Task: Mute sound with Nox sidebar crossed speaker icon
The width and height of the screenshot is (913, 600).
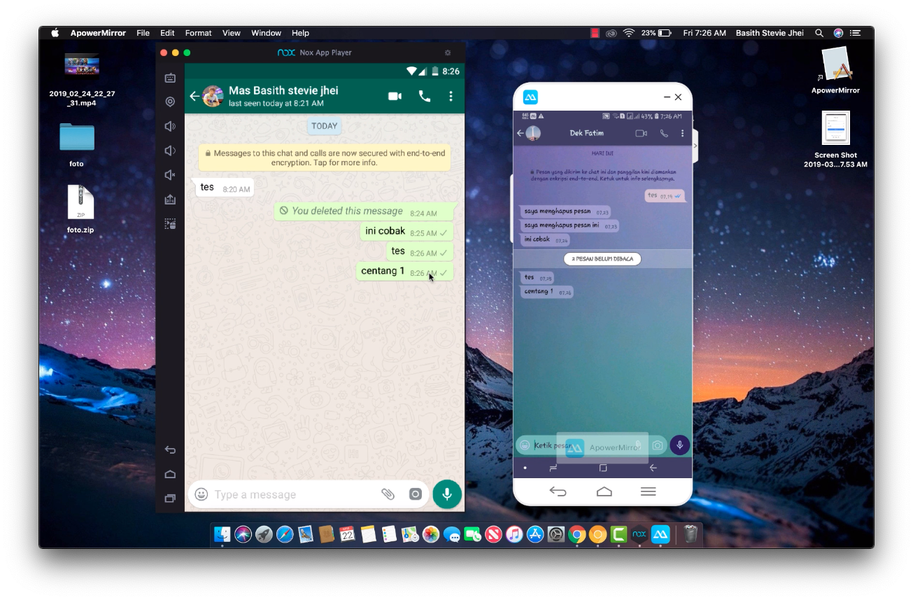Action: click(170, 175)
